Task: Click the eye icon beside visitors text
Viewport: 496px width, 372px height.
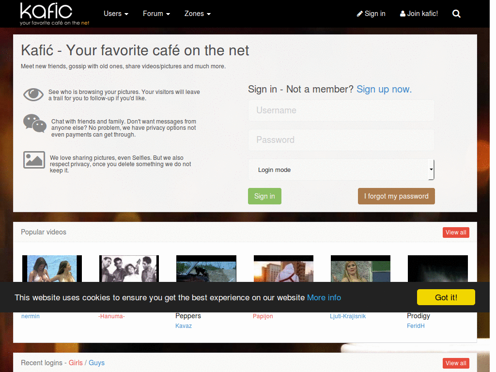Action: tap(33, 94)
